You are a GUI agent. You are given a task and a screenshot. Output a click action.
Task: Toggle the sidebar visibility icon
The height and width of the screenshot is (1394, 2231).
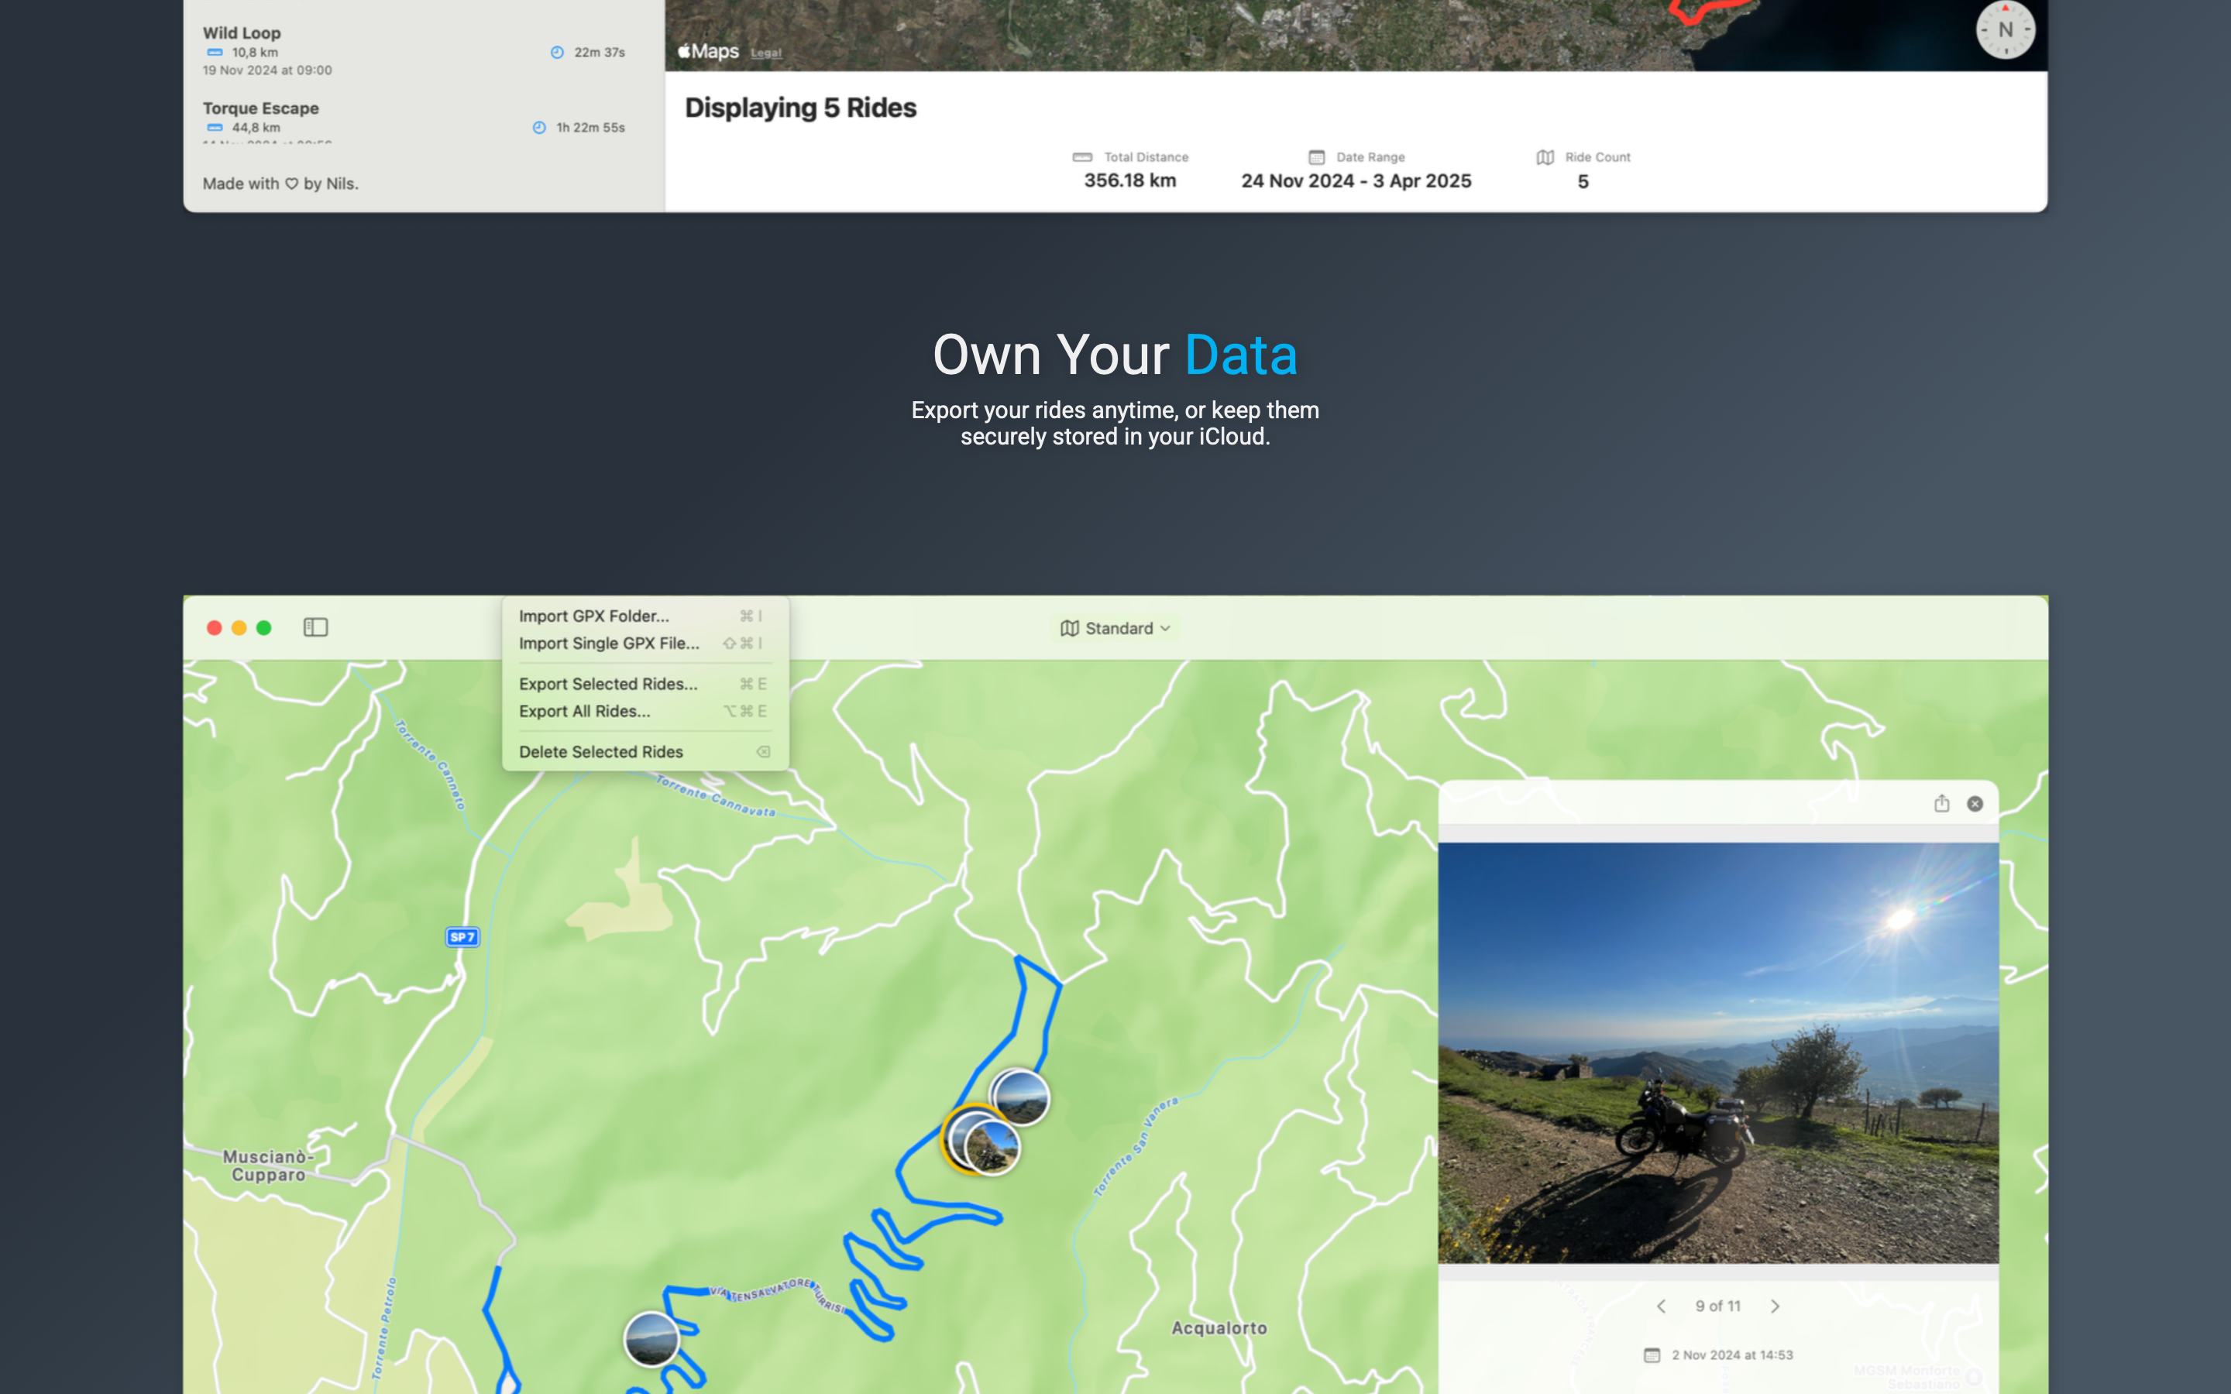click(x=315, y=628)
